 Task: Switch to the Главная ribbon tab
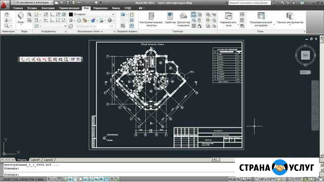pos(18,8)
